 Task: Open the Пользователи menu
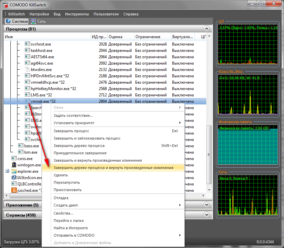click(106, 14)
